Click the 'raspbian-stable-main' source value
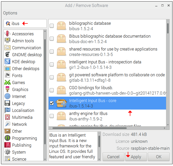 (150, 148)
